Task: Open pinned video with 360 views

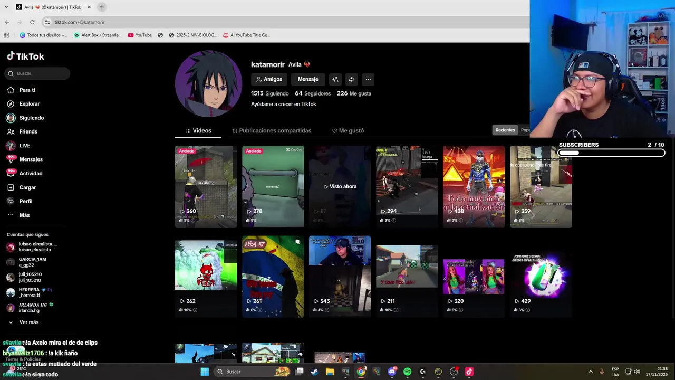Action: click(206, 187)
